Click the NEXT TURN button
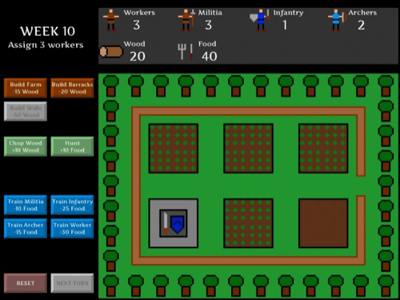This screenshot has height=300, width=400. coord(72,283)
